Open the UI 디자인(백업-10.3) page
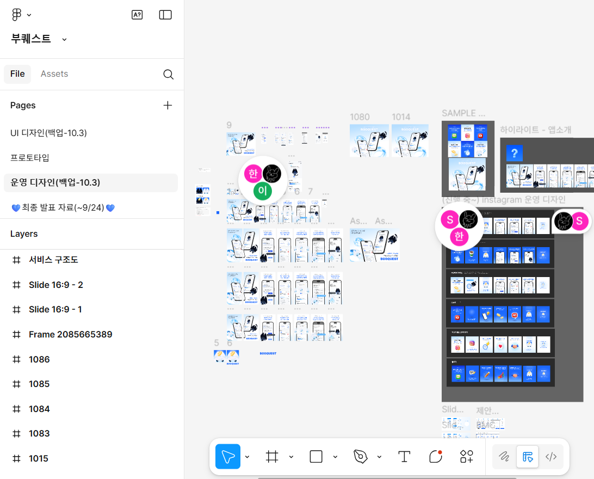 point(48,133)
